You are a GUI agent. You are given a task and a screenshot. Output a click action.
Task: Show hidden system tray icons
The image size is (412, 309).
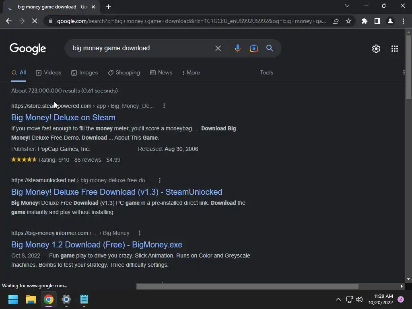tap(338, 299)
